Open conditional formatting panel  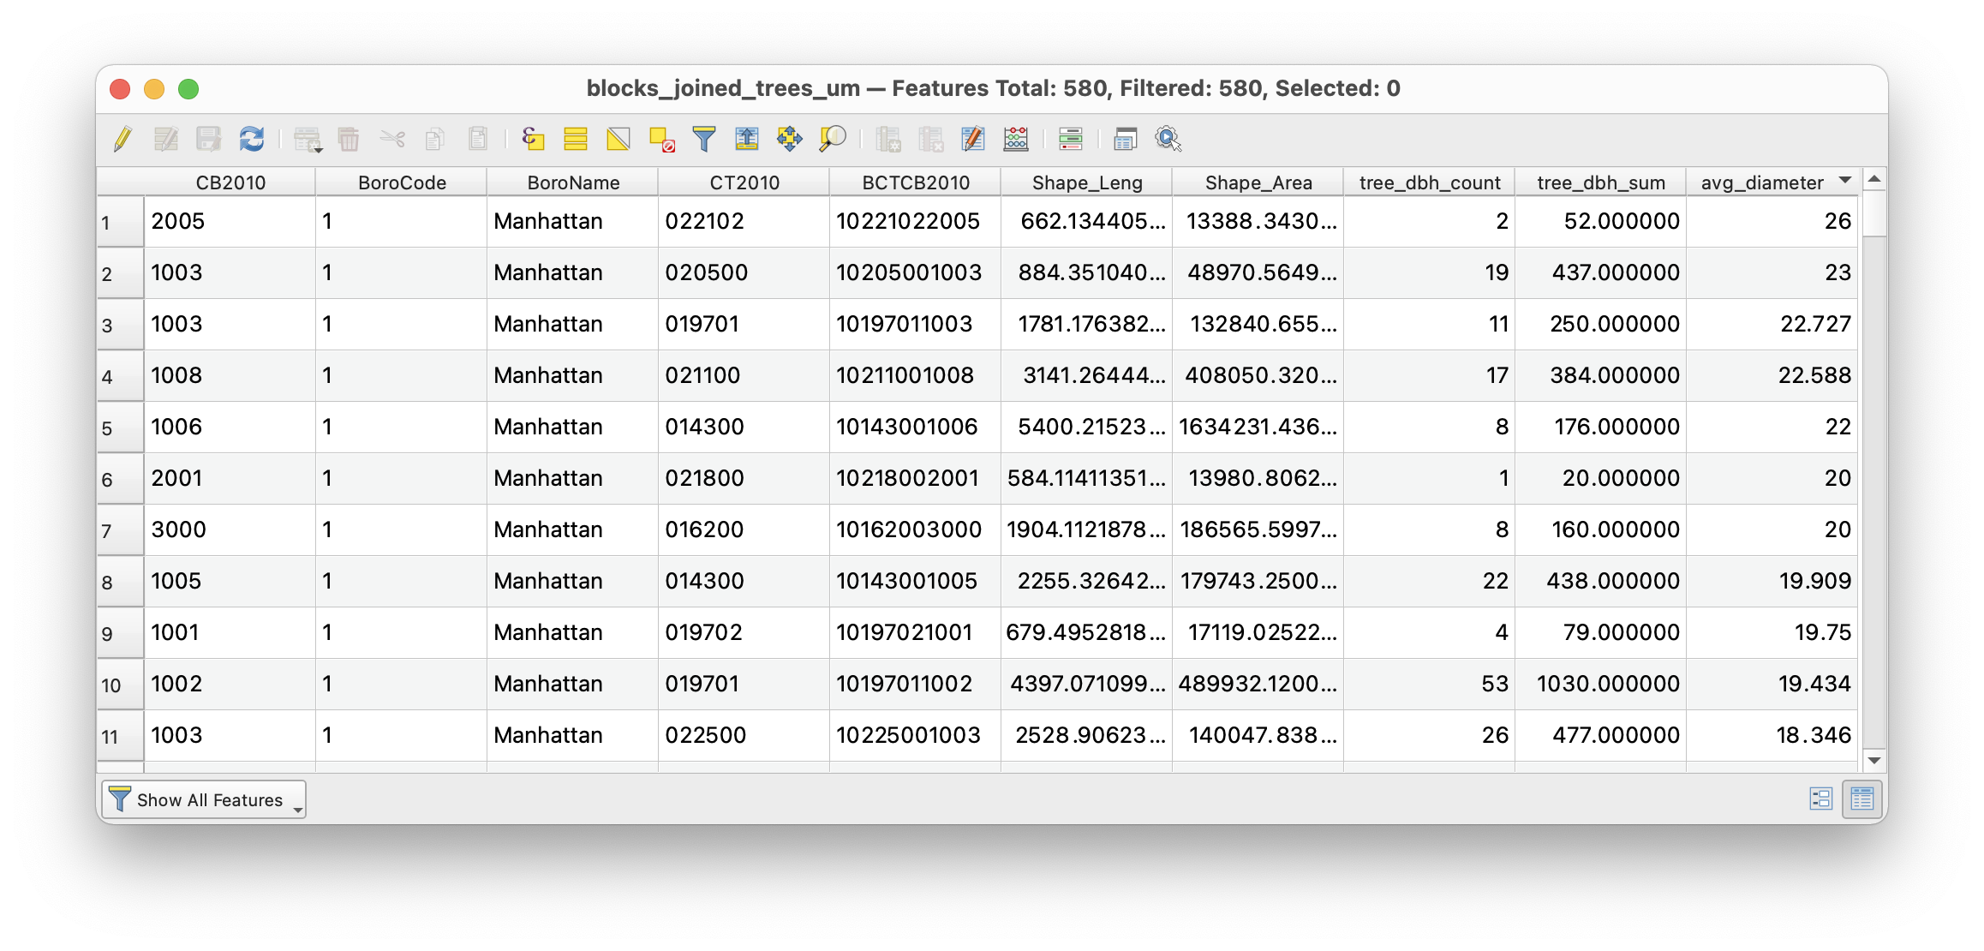tap(1071, 139)
